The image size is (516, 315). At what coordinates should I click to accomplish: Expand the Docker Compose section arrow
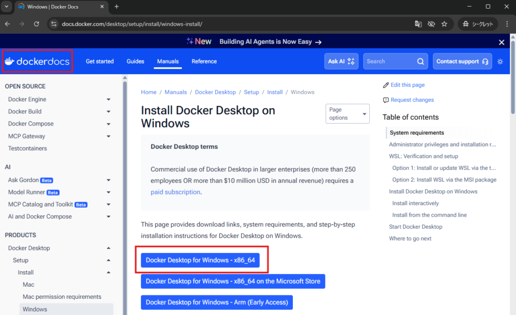tap(108, 124)
